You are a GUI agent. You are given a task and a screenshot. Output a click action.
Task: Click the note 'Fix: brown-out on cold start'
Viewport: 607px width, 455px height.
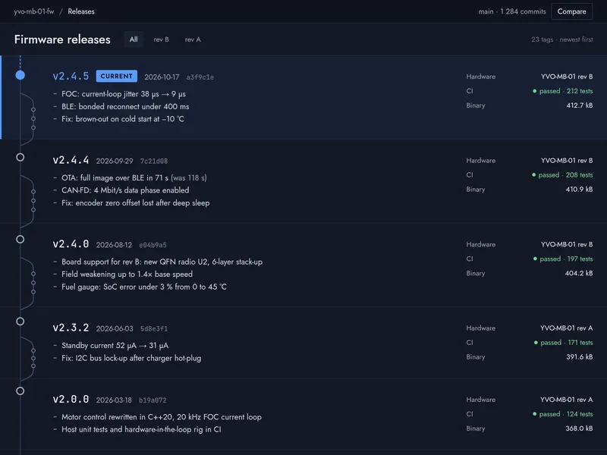[123, 119]
